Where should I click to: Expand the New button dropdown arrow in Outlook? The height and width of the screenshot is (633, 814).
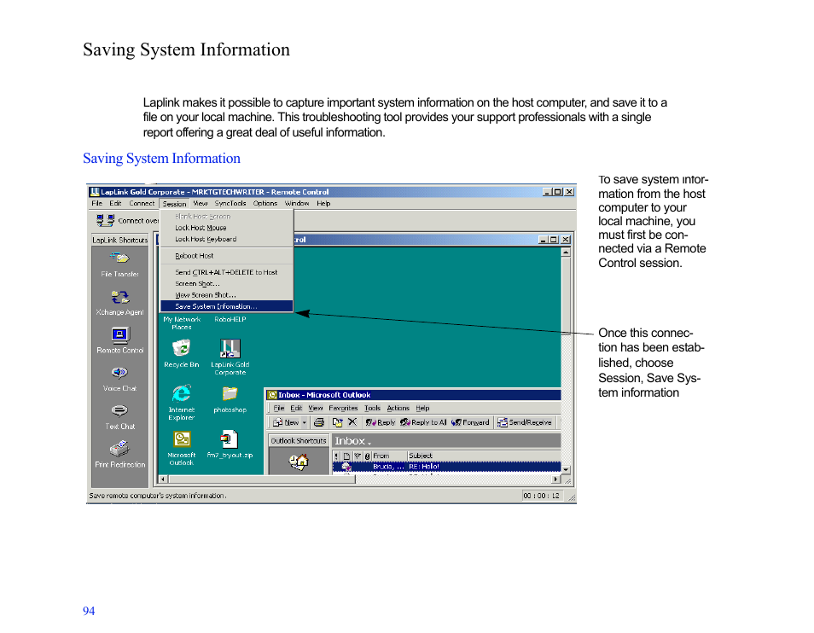click(305, 422)
